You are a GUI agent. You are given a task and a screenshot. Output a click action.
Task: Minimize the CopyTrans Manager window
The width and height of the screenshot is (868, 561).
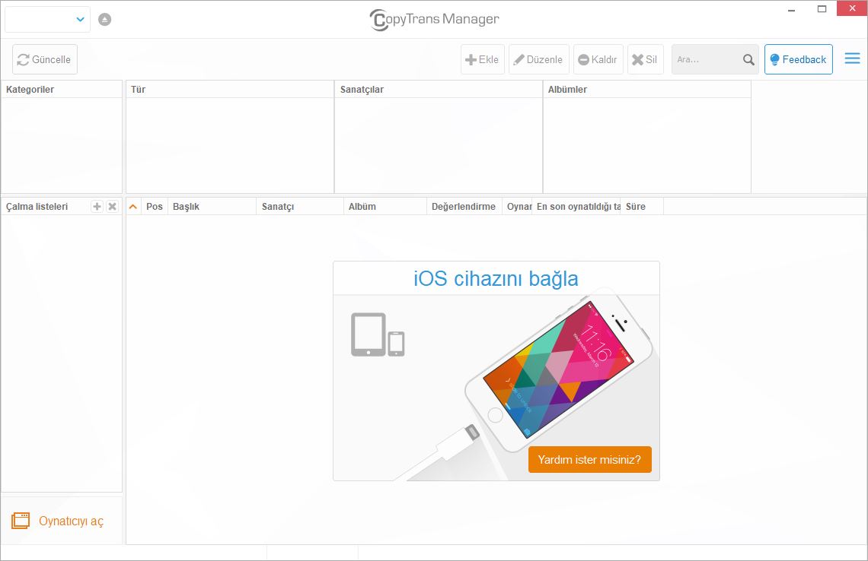pyautogui.click(x=792, y=9)
